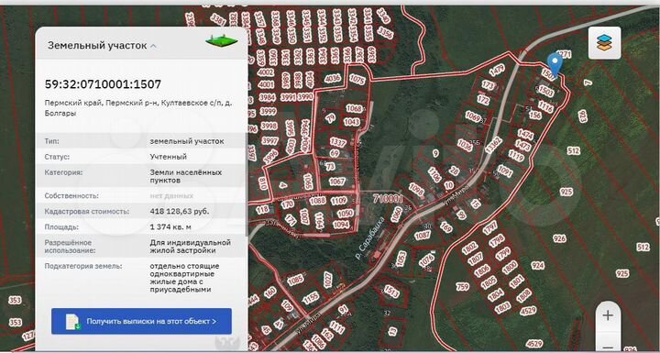Select parcel 1802 on the map
Image resolution: width=660 pixels, height=353 pixels.
[469, 248]
